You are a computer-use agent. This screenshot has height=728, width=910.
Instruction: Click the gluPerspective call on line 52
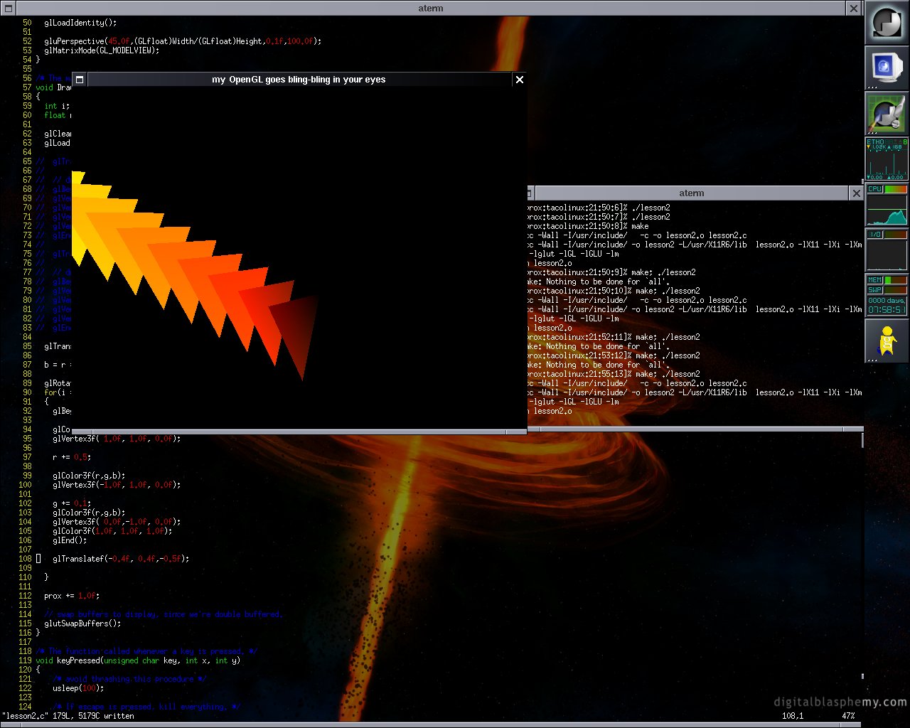(183, 41)
